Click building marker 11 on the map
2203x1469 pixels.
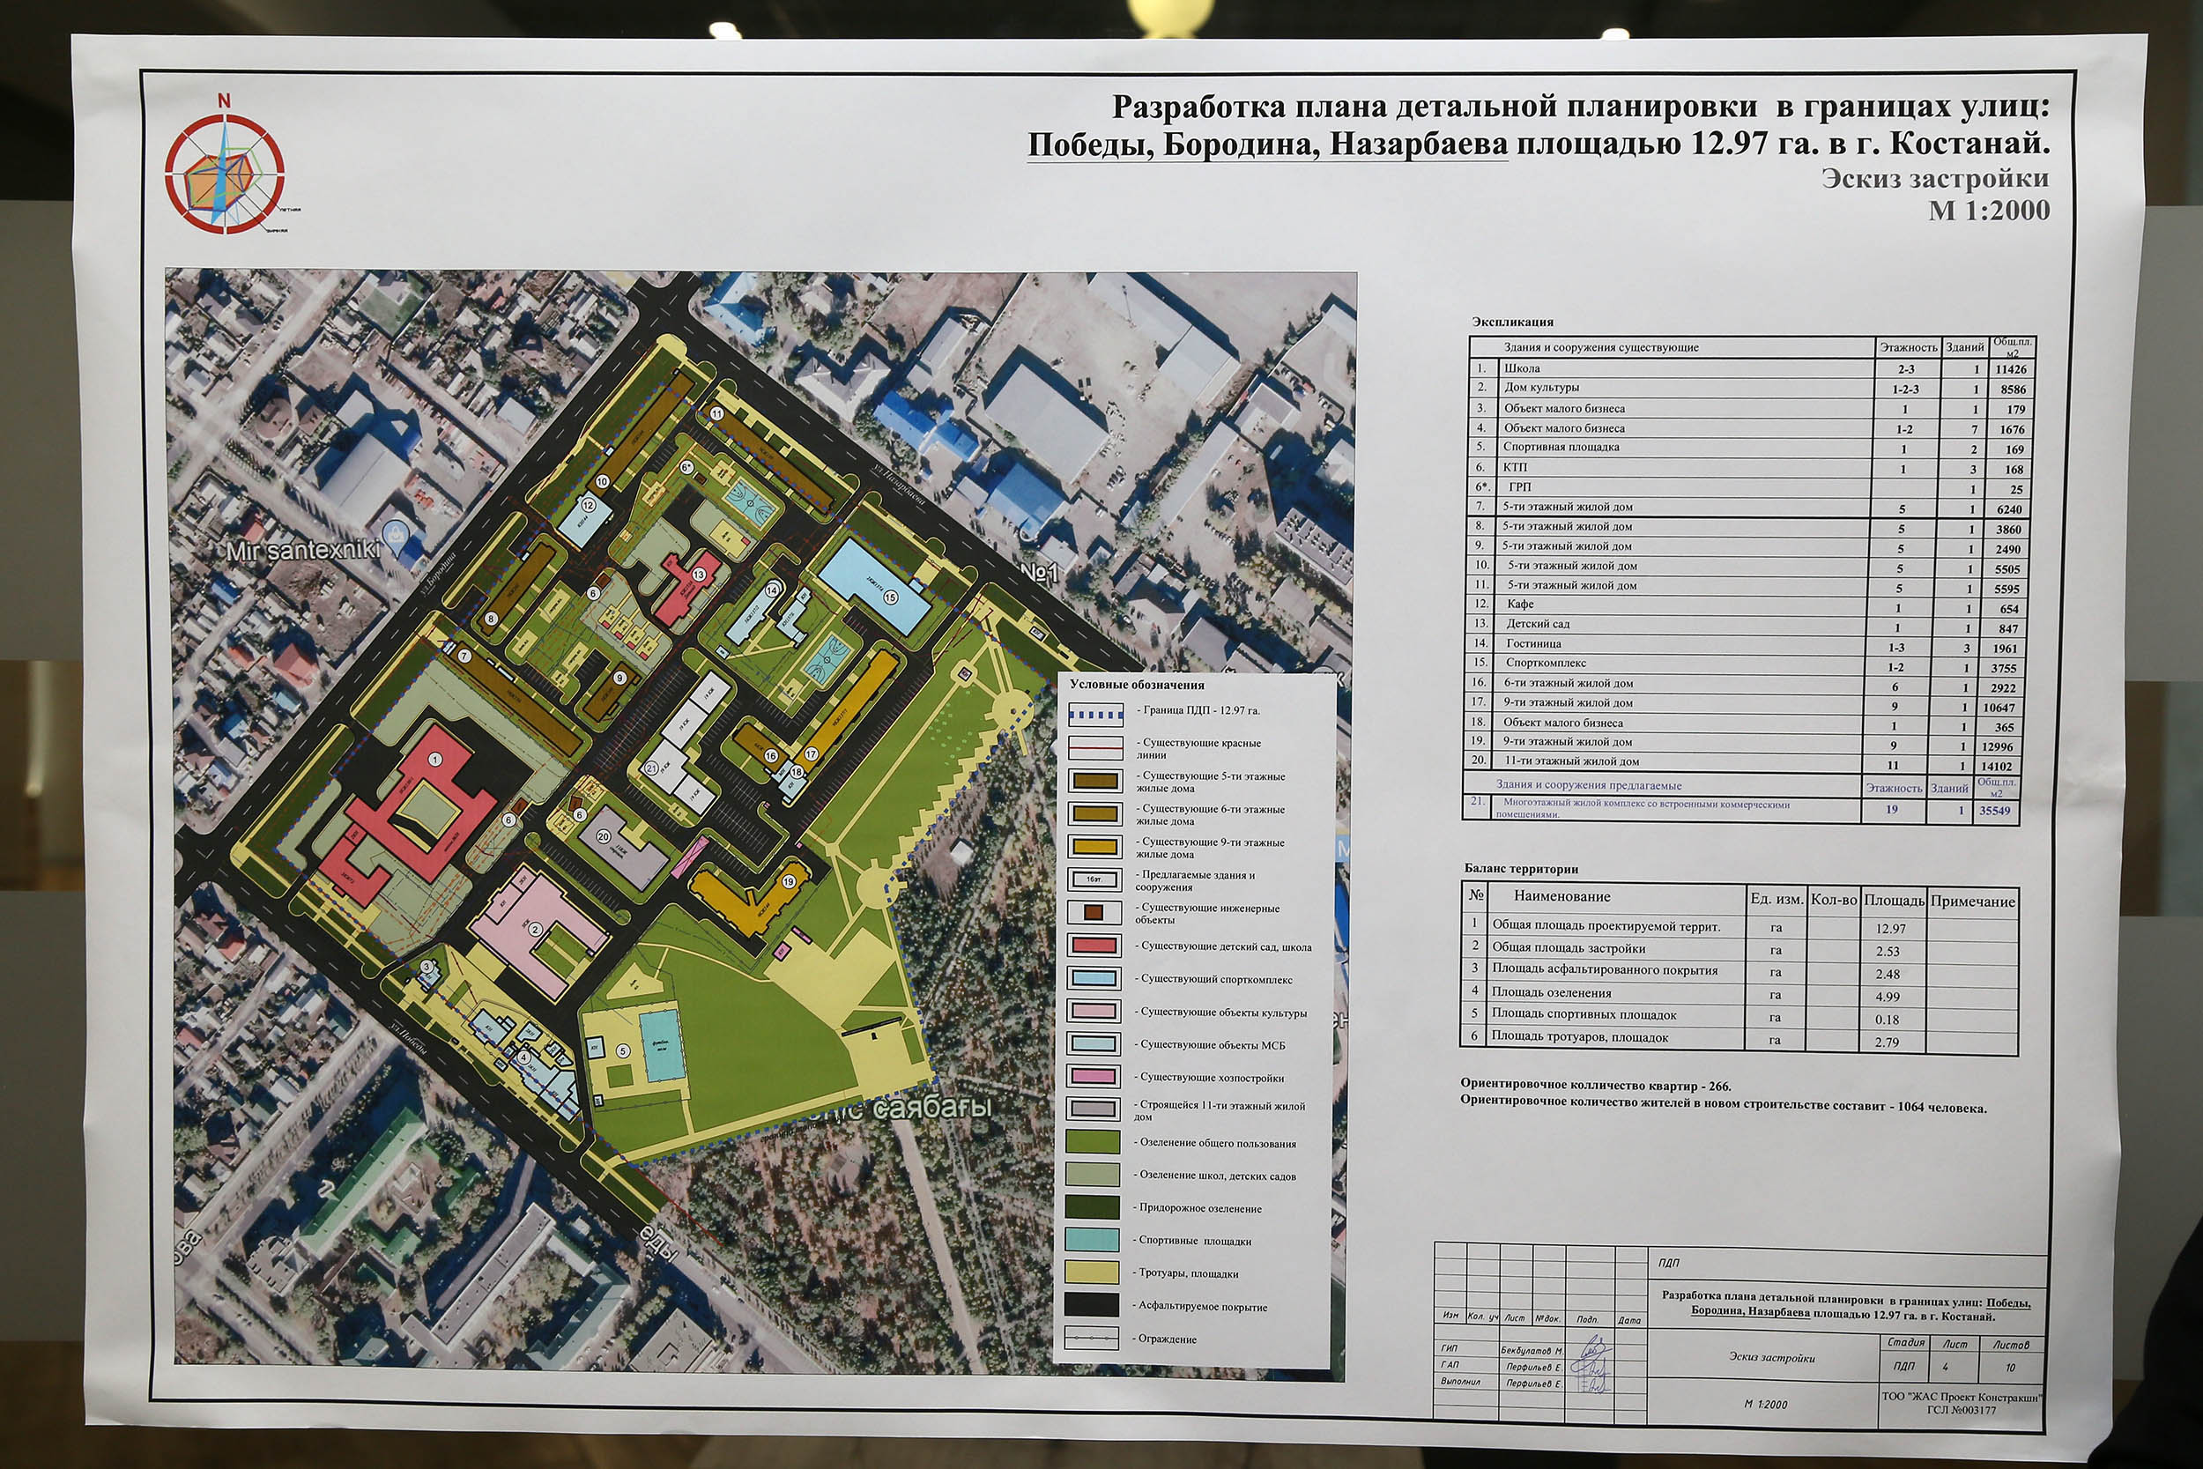716,413
